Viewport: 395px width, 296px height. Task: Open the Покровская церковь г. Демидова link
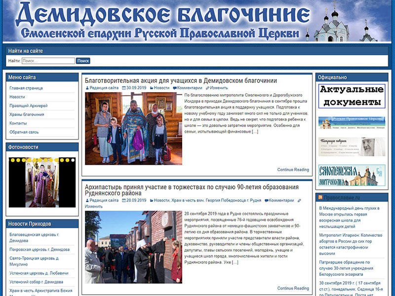[39, 250]
